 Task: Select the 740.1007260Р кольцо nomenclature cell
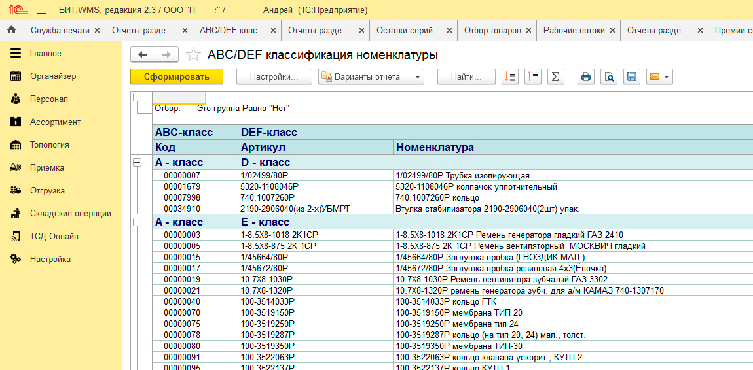pyautogui.click(x=573, y=197)
